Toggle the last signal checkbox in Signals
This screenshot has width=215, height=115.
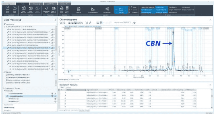(x=7, y=82)
